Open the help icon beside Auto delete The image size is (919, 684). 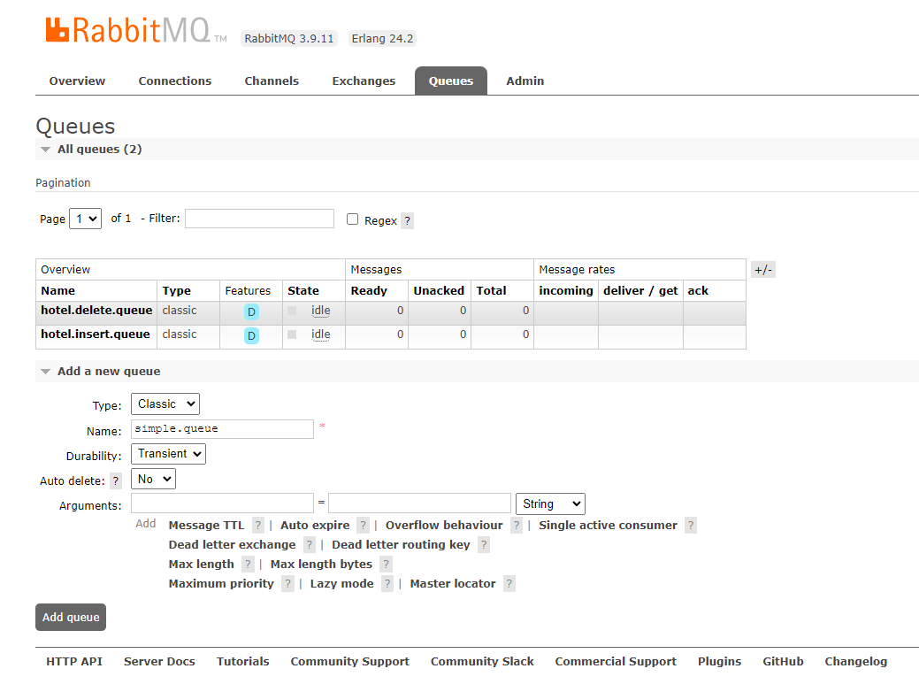coord(116,481)
